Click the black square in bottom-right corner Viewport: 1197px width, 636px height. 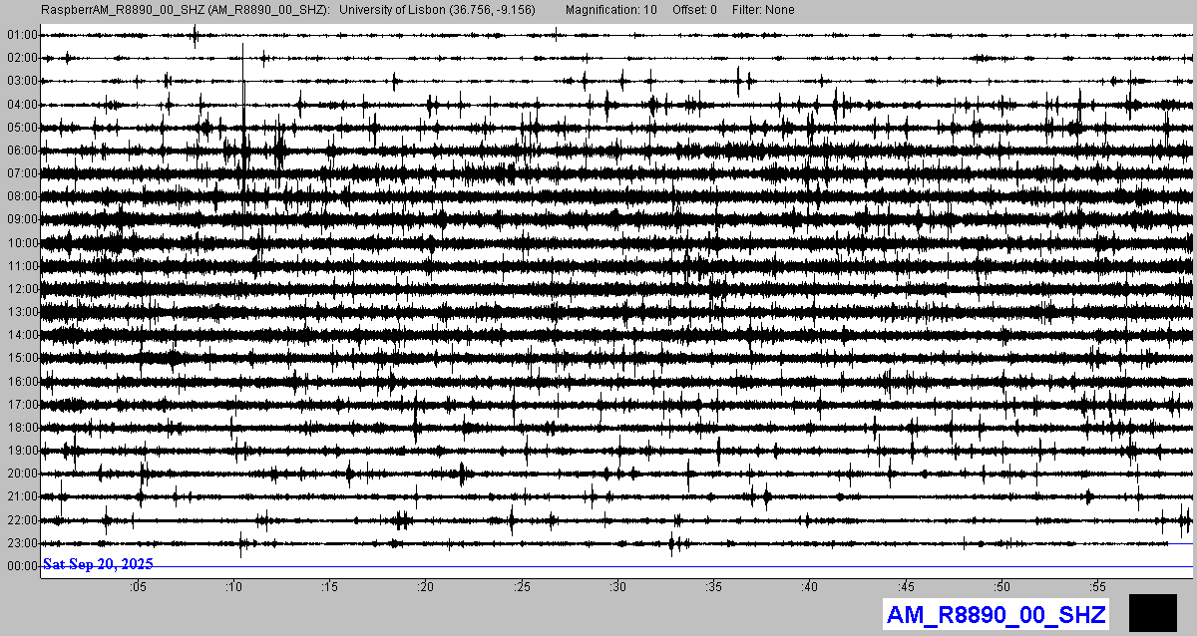click(1153, 612)
